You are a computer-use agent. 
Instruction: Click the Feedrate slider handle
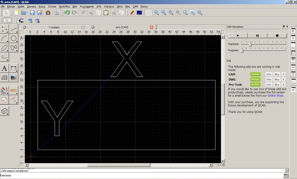point(251,44)
